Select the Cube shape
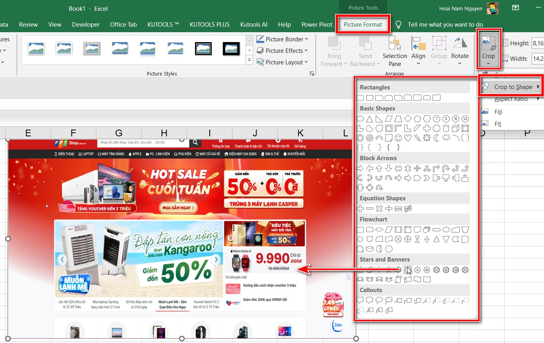 456,128
